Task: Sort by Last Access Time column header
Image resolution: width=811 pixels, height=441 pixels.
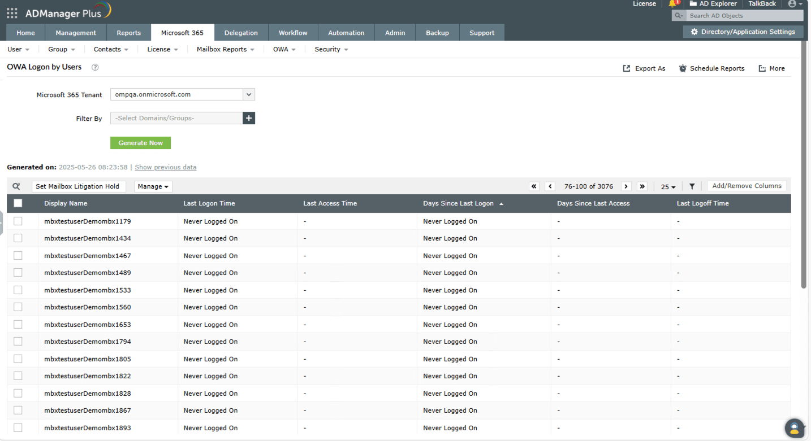Action: click(x=330, y=203)
